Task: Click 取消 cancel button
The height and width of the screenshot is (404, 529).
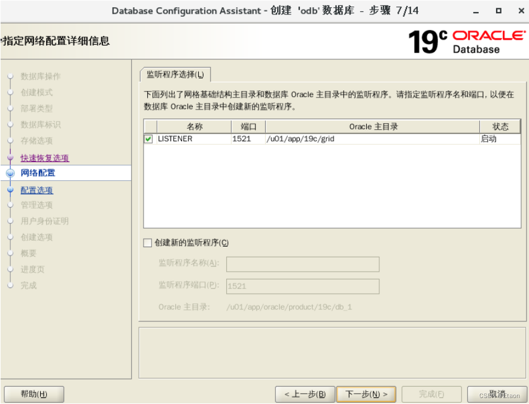Action: pyautogui.click(x=497, y=394)
